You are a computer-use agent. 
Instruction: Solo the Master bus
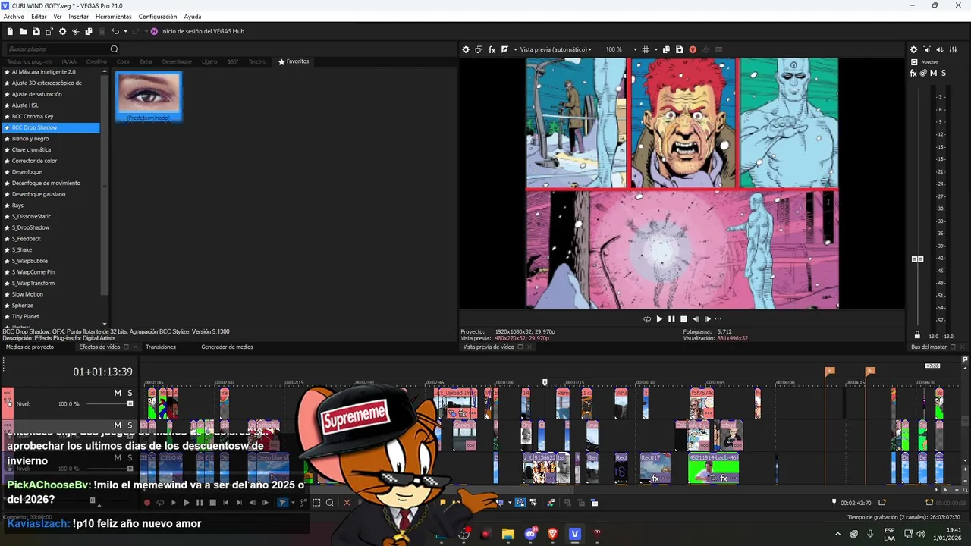tap(944, 73)
